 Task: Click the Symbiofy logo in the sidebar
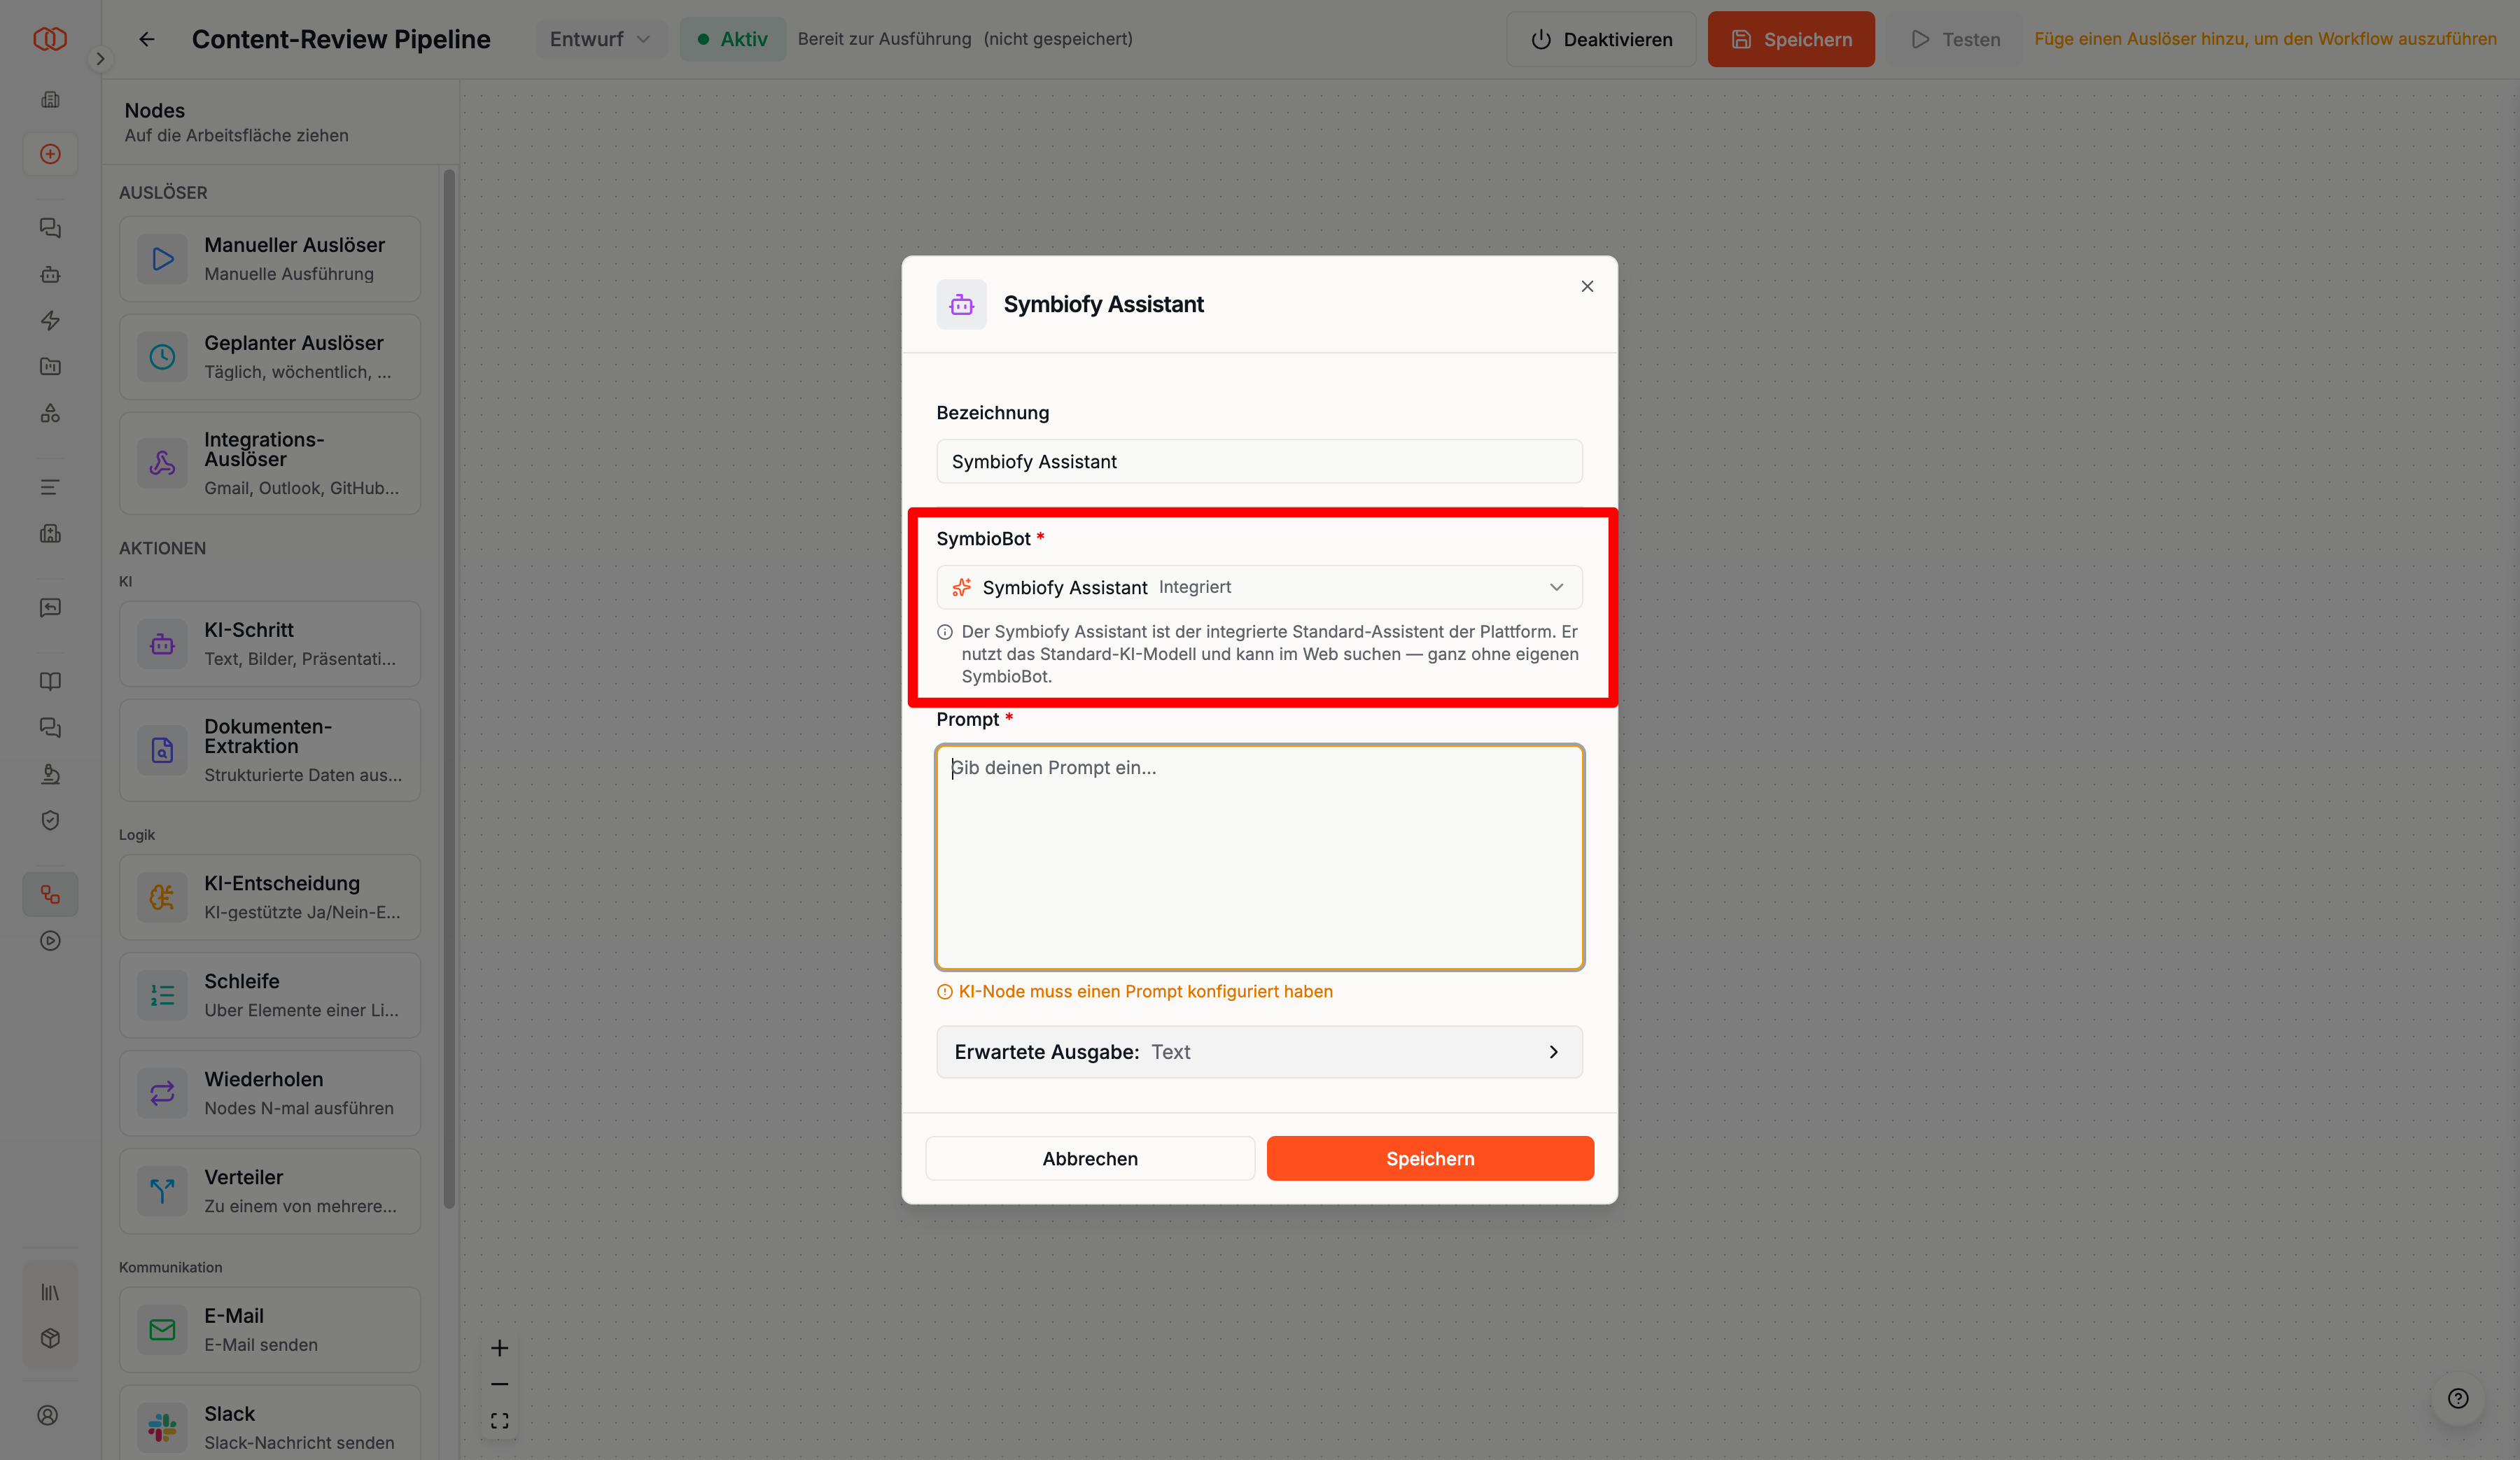(x=50, y=39)
